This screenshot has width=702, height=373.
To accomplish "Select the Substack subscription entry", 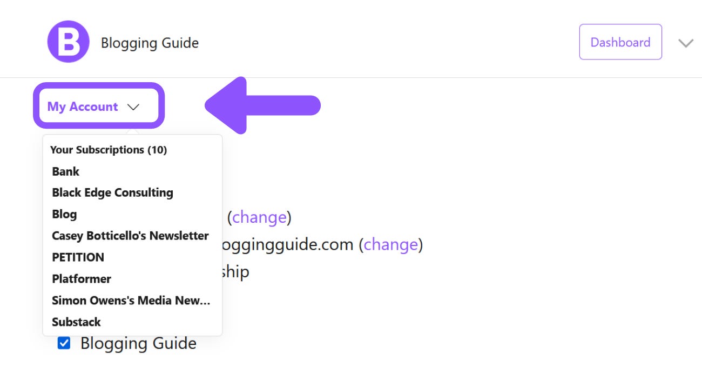I will 76,322.
